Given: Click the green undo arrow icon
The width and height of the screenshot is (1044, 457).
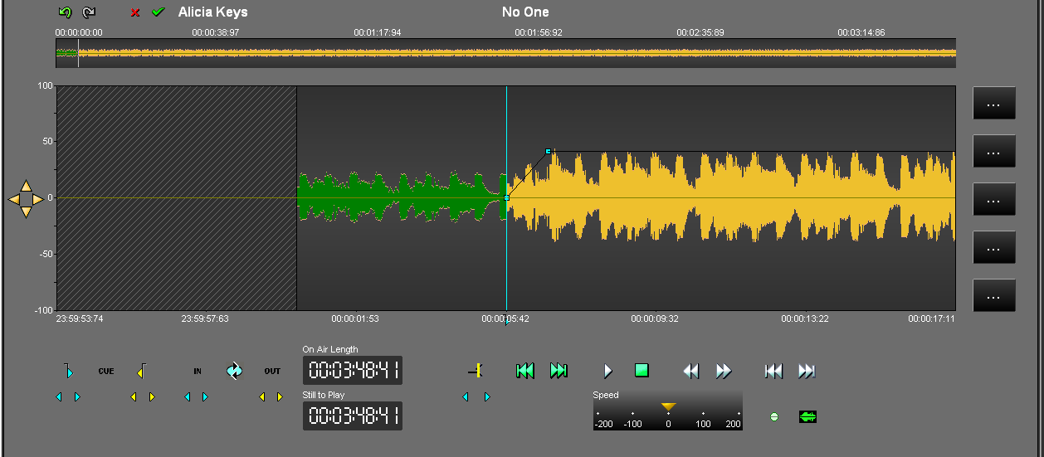Looking at the screenshot, I should [65, 12].
